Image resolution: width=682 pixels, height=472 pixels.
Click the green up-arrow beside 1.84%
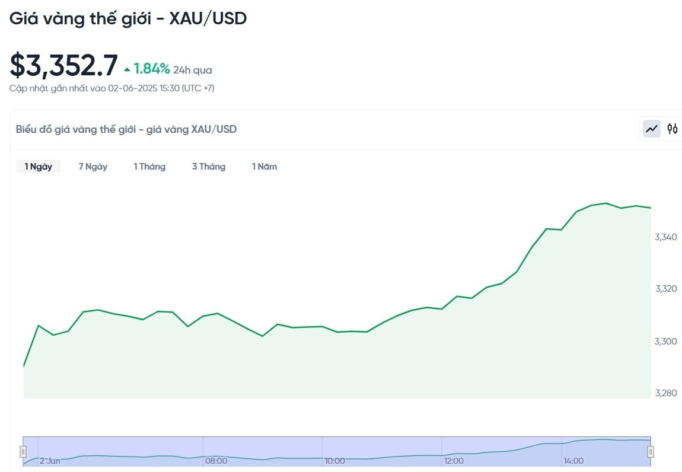pyautogui.click(x=127, y=69)
